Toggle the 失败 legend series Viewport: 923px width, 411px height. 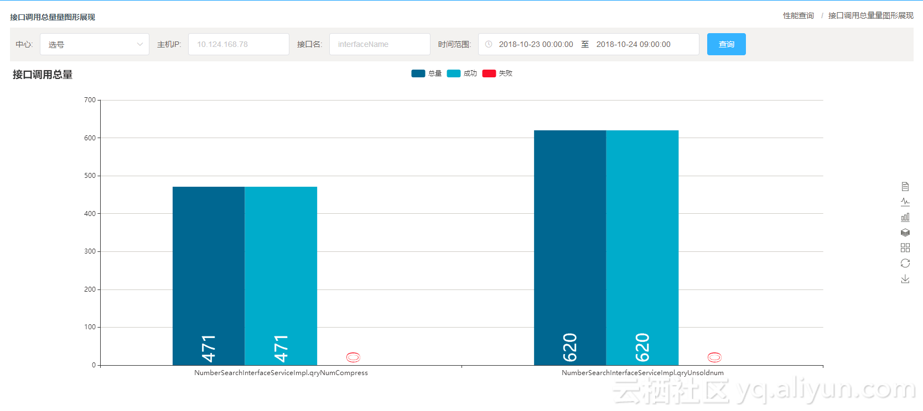click(x=497, y=73)
